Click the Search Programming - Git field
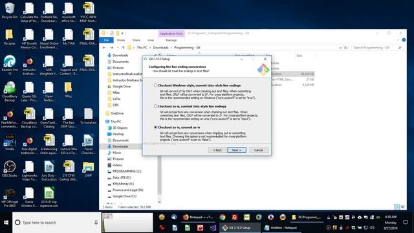Image resolution: width=414 pixels, height=233 pixels. pos(377,47)
